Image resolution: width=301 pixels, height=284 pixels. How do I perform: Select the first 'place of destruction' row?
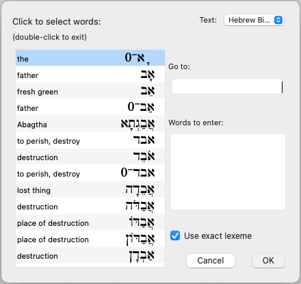[90, 222]
